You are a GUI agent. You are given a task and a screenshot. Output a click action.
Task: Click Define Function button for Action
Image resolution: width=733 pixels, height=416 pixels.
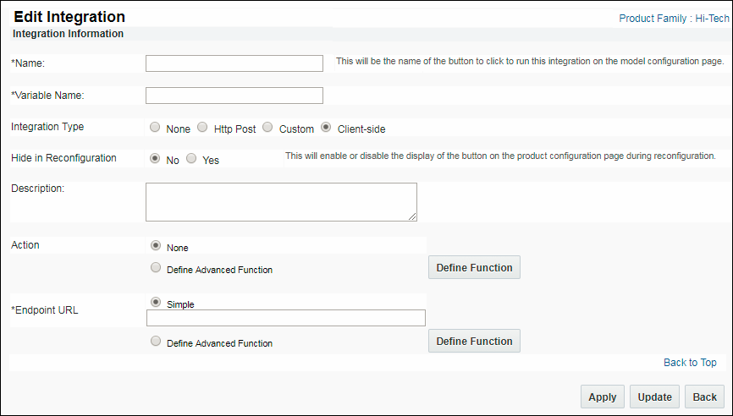click(475, 267)
